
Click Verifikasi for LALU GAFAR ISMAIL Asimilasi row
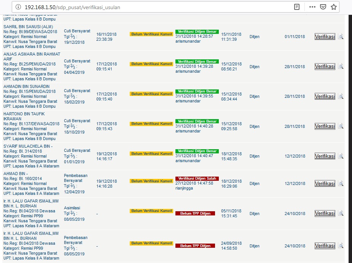click(325, 214)
